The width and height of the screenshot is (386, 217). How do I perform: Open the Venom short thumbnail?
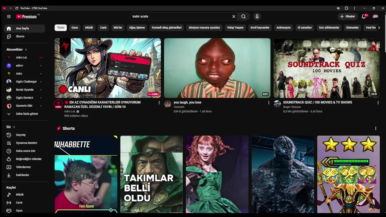pyautogui.click(x=283, y=174)
